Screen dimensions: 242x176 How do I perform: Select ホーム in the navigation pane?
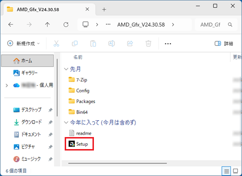(27, 61)
